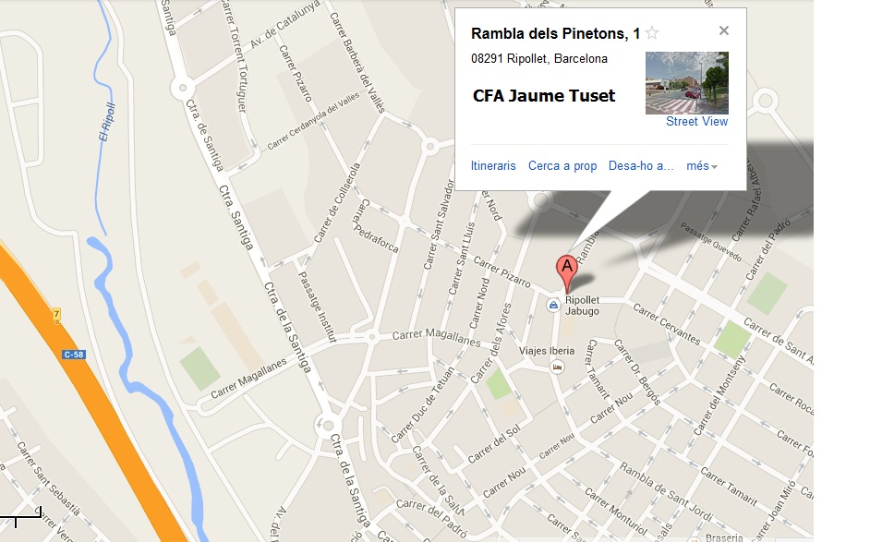Click the Street View link
870x542 pixels.
point(696,122)
